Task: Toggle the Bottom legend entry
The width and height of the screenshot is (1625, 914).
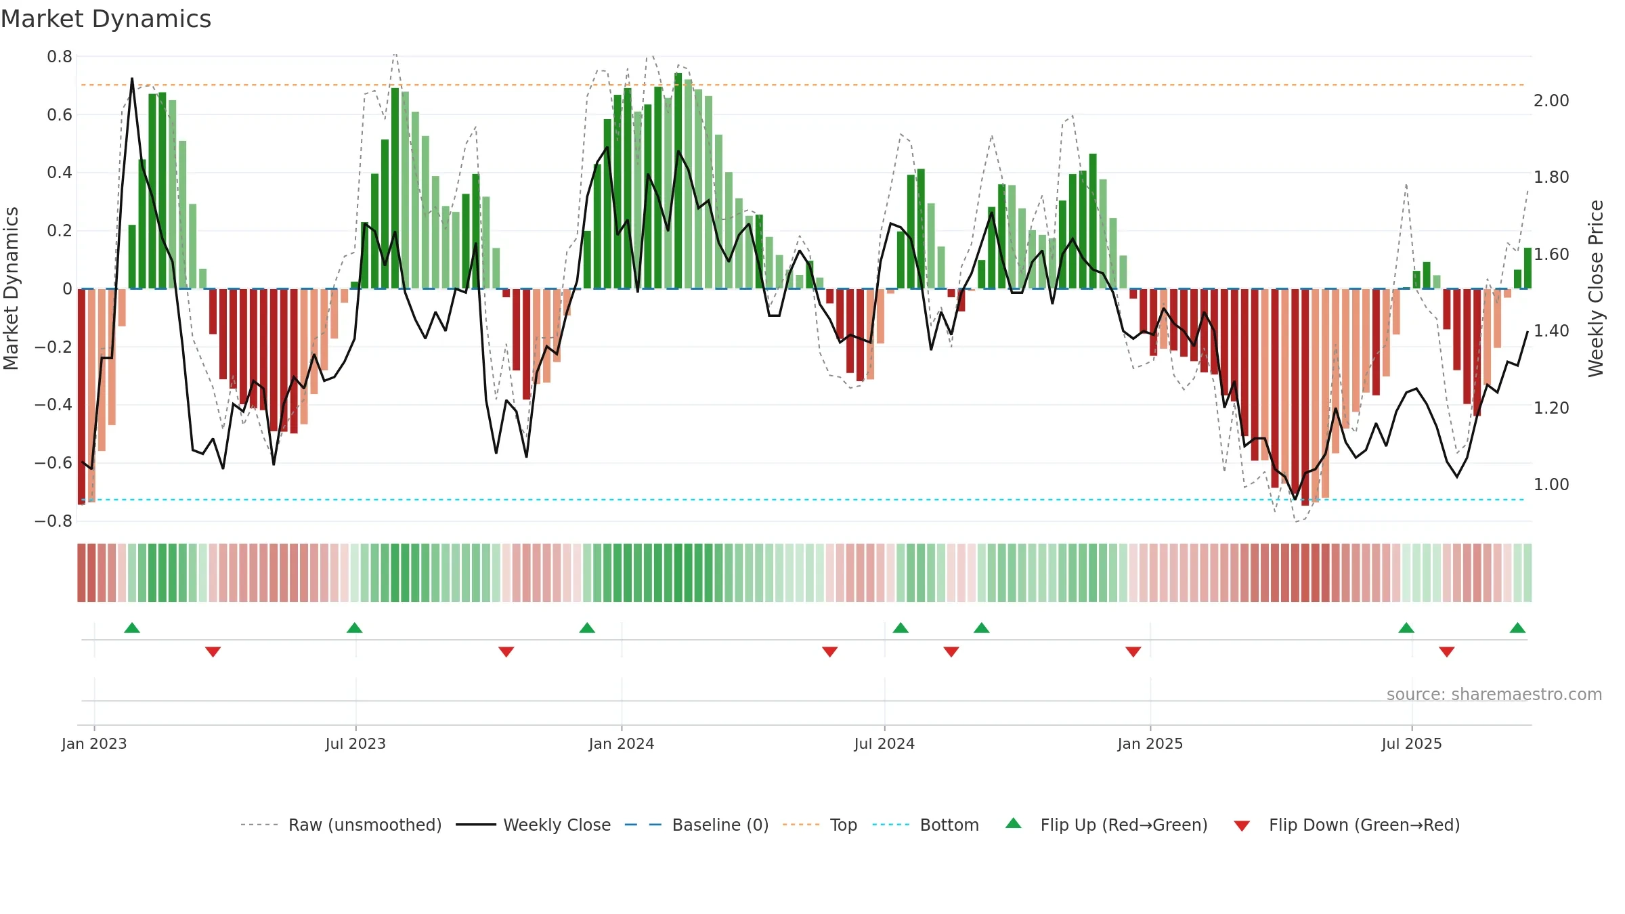Action: pyautogui.click(x=926, y=825)
